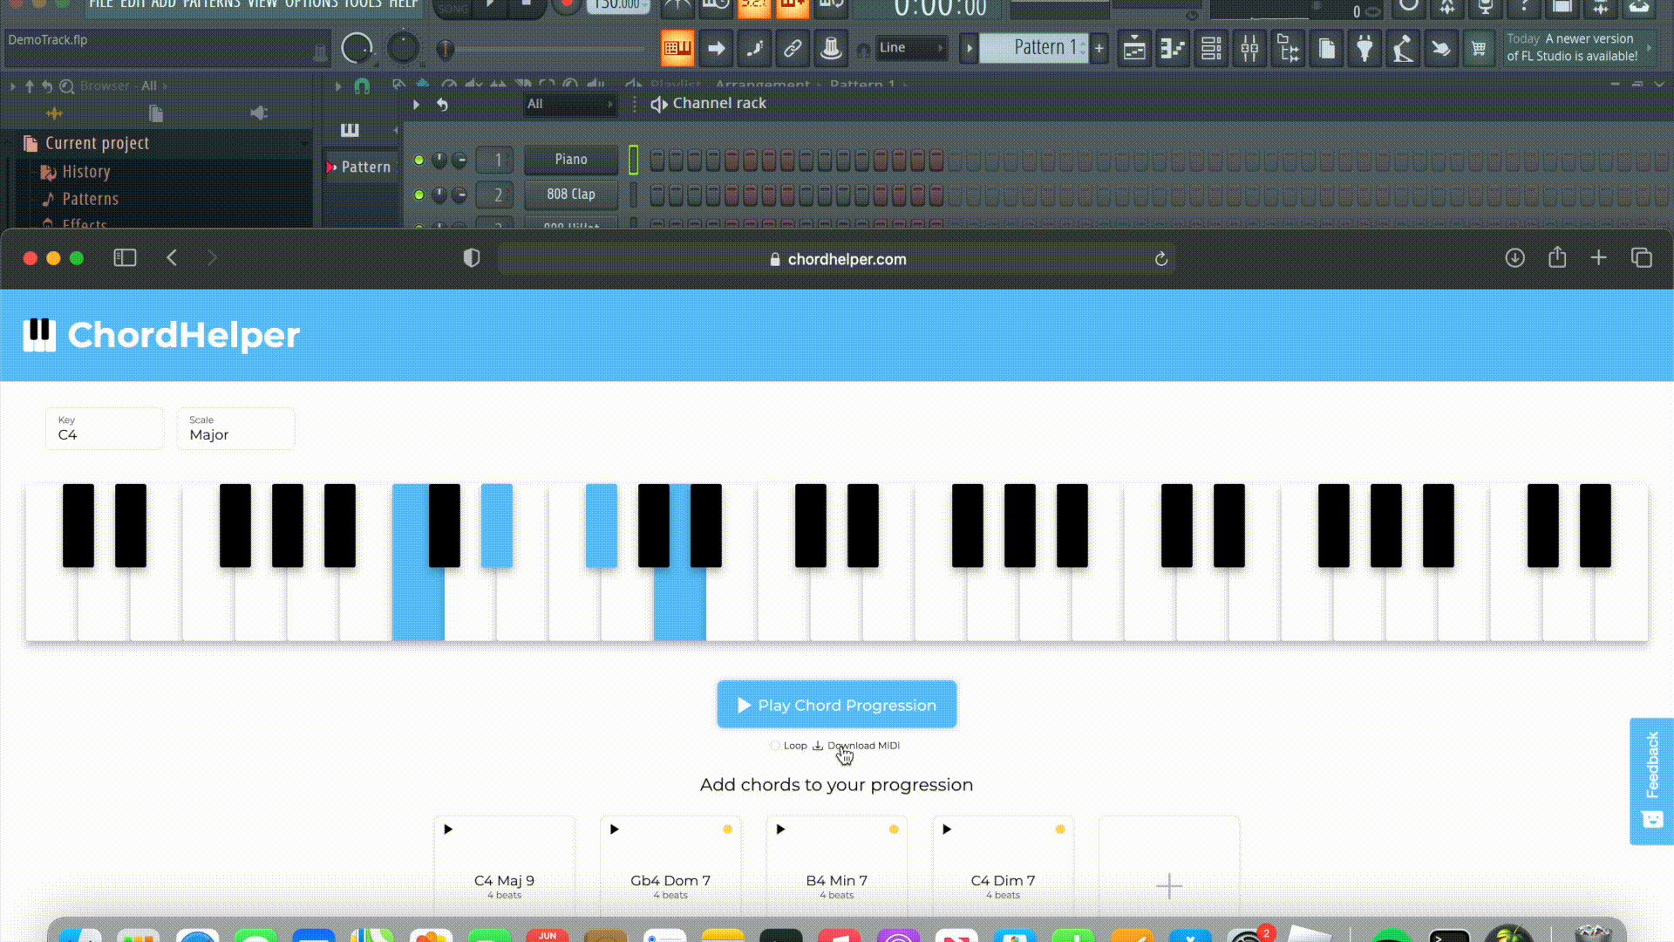Show Safari tab overview
Image resolution: width=1674 pixels, height=942 pixels.
(x=1641, y=258)
